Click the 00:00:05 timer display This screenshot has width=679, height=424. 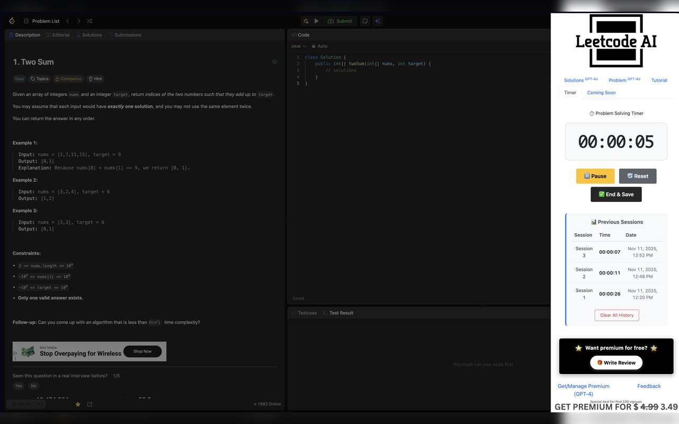(616, 142)
